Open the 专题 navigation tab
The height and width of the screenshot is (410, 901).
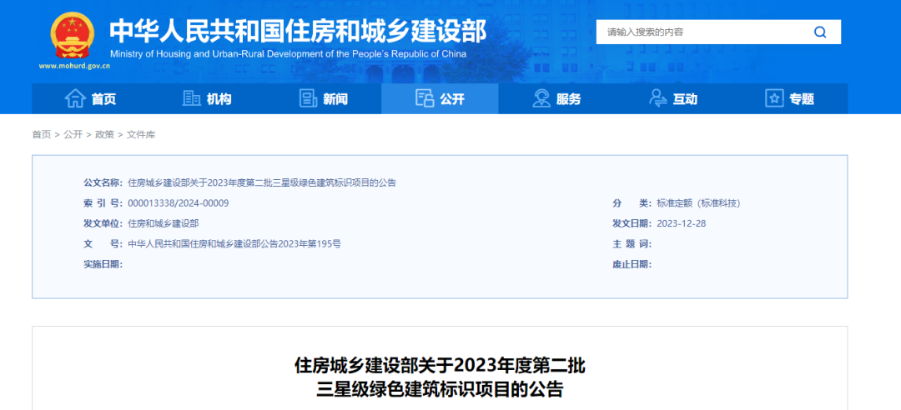(x=790, y=99)
